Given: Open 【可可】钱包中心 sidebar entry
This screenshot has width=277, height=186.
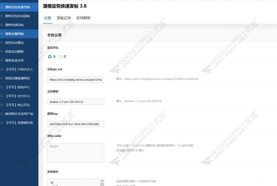Looking at the screenshot, I should click(x=19, y=87).
